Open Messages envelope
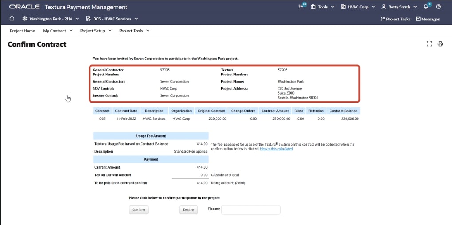The width and height of the screenshot is (452, 225). (428, 19)
